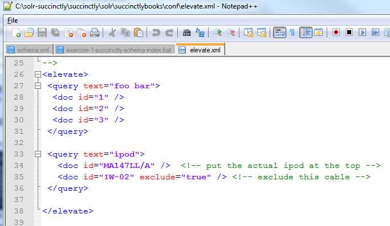
Task: Toggle synchronized vertical scrolling
Action: [x=249, y=33]
